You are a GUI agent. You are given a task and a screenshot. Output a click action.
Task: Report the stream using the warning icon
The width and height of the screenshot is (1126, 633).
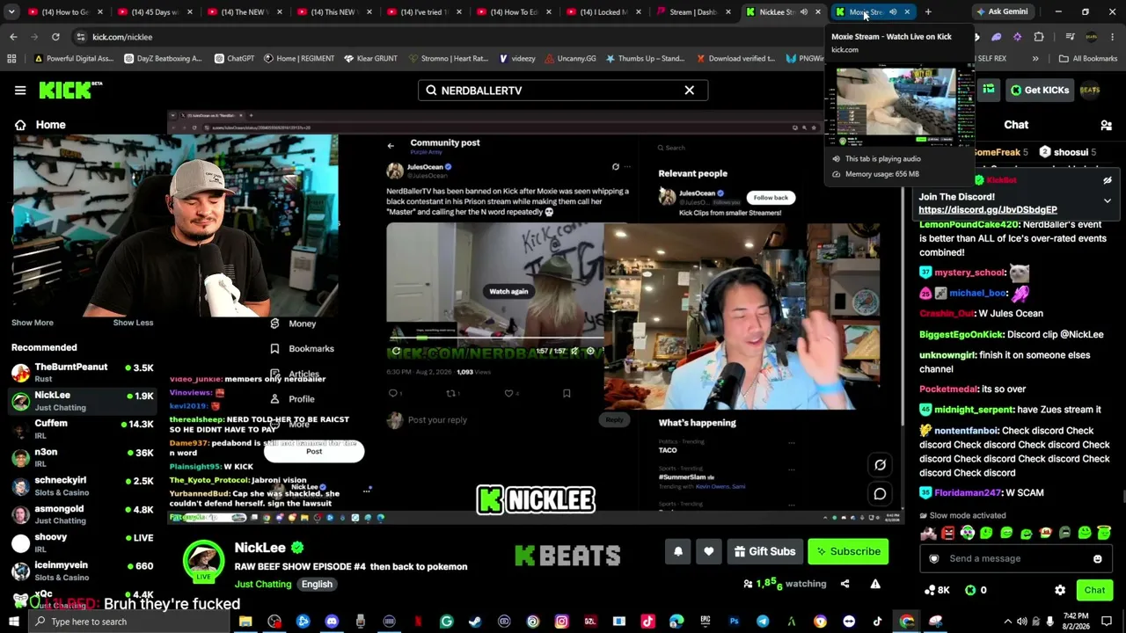point(875,584)
